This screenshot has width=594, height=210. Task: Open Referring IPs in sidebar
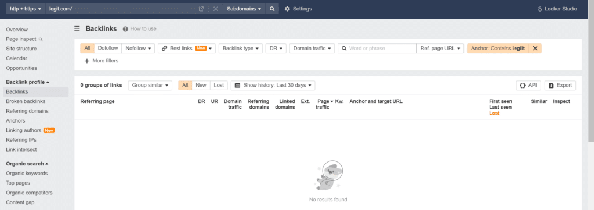click(x=21, y=140)
